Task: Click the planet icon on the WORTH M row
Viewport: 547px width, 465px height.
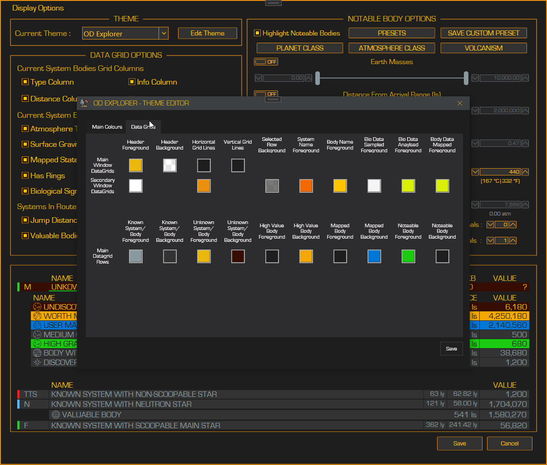Action: 37,316
